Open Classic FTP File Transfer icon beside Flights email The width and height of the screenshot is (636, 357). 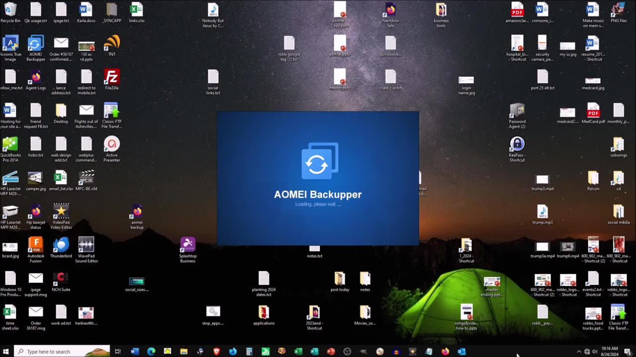111,116
